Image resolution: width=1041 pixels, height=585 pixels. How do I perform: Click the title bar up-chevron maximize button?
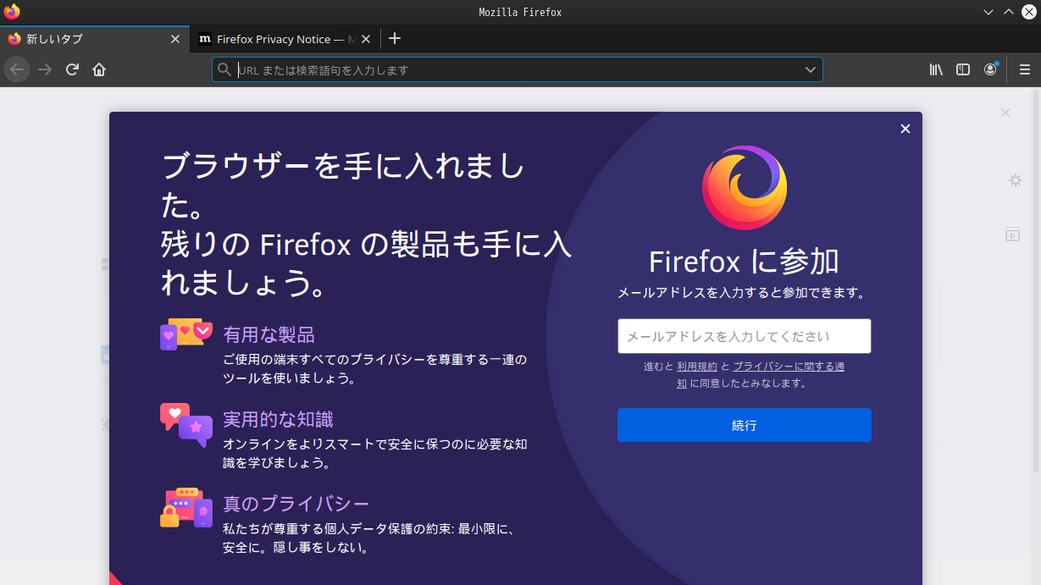1008,12
